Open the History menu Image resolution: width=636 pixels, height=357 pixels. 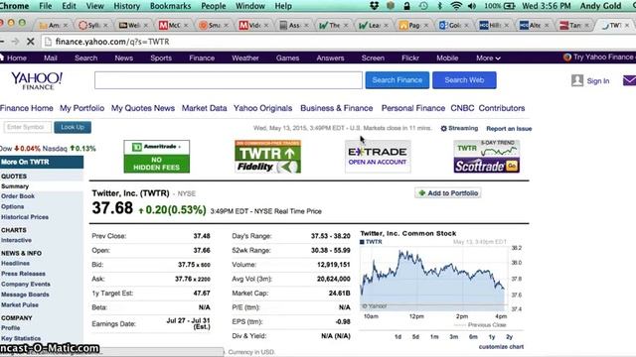126,6
